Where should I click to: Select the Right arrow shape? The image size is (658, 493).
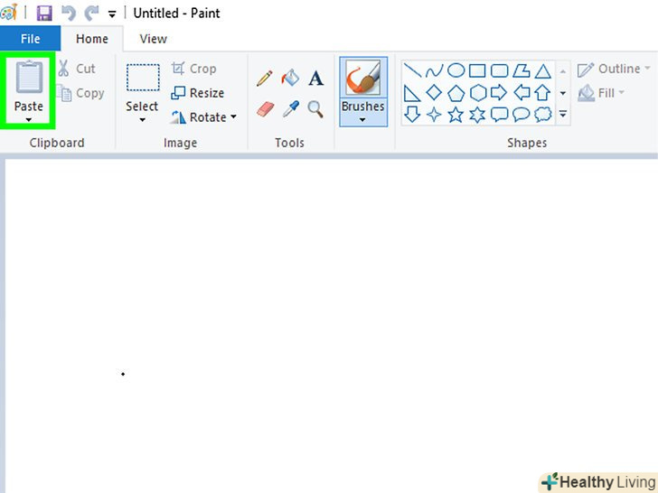499,93
